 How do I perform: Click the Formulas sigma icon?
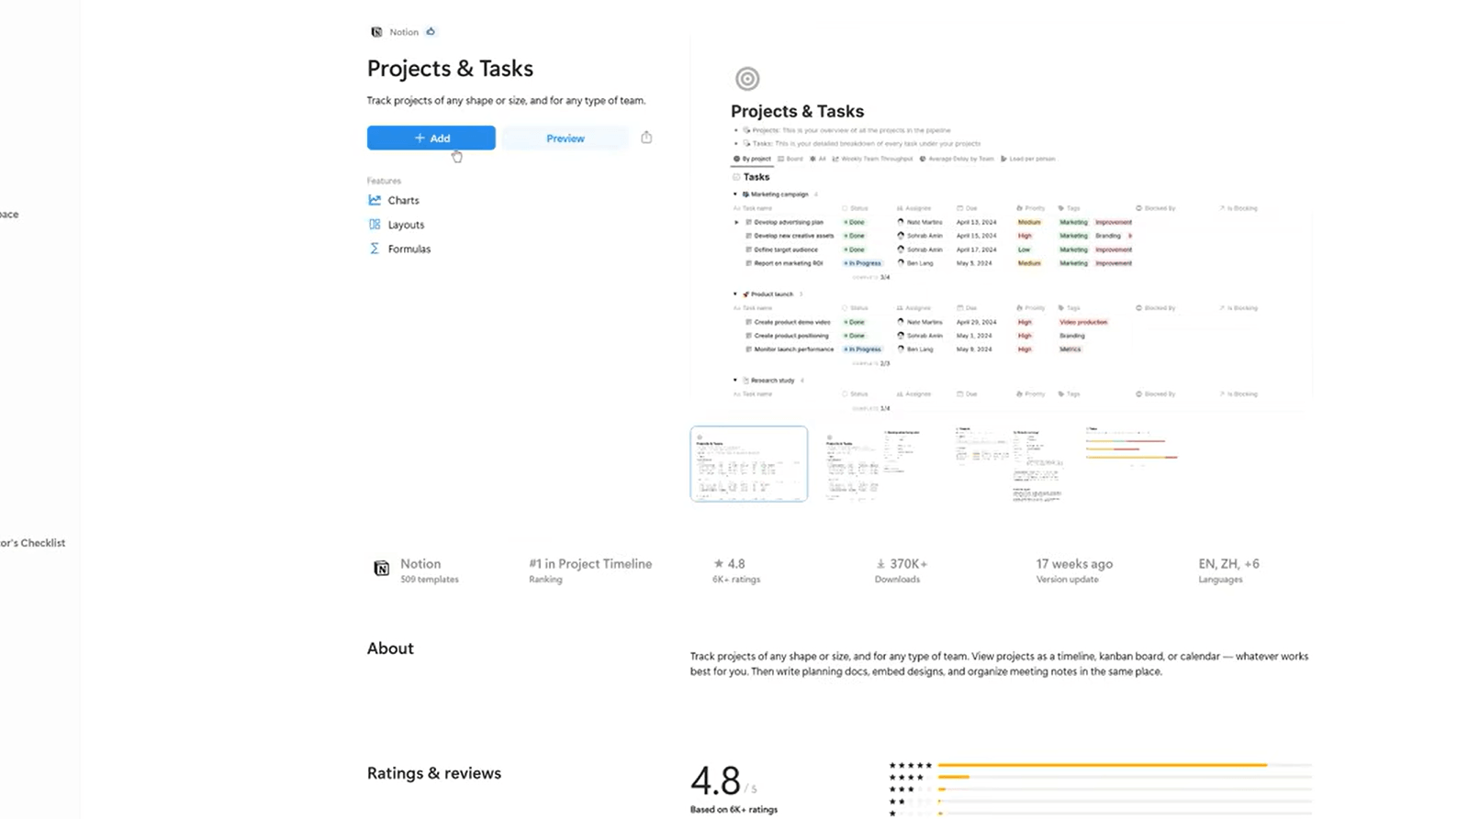[375, 249]
